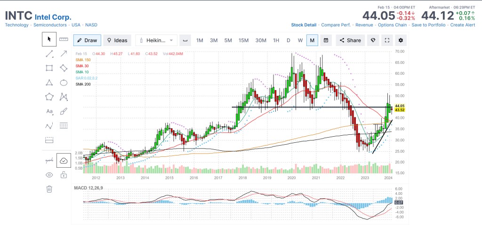This screenshot has width=482, height=225.
Task: Click the trash icon to delete drawings
Action: 49,189
